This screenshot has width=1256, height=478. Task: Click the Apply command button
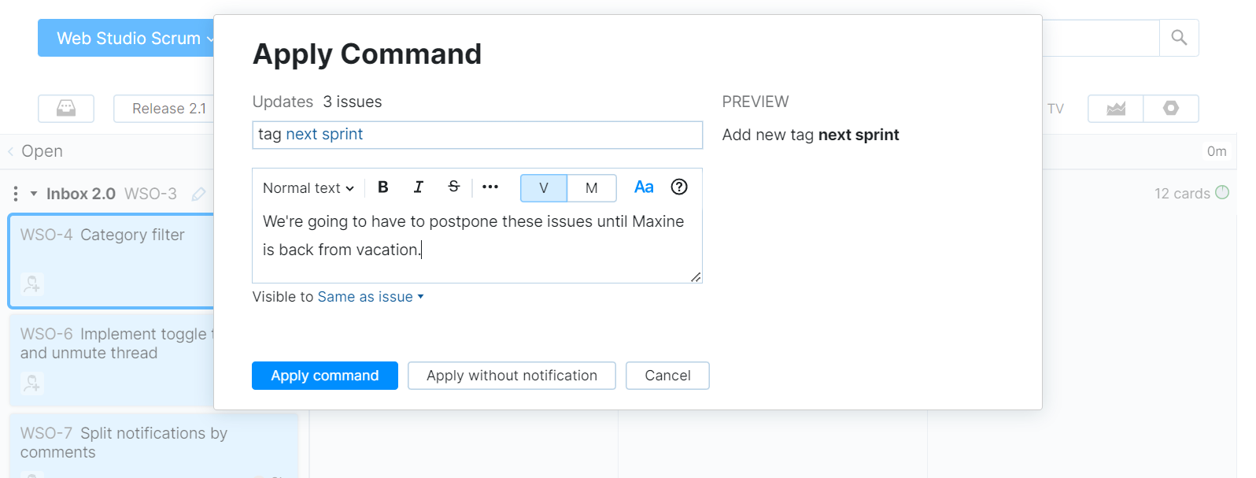pos(325,376)
